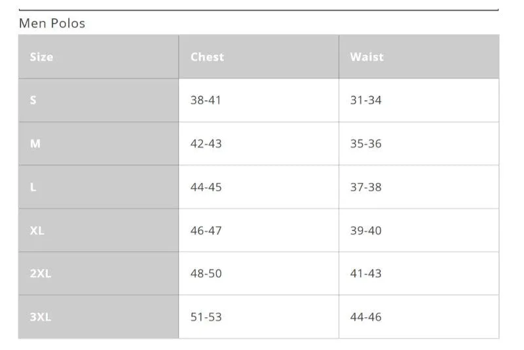Select chest value 42-43

click(x=206, y=144)
